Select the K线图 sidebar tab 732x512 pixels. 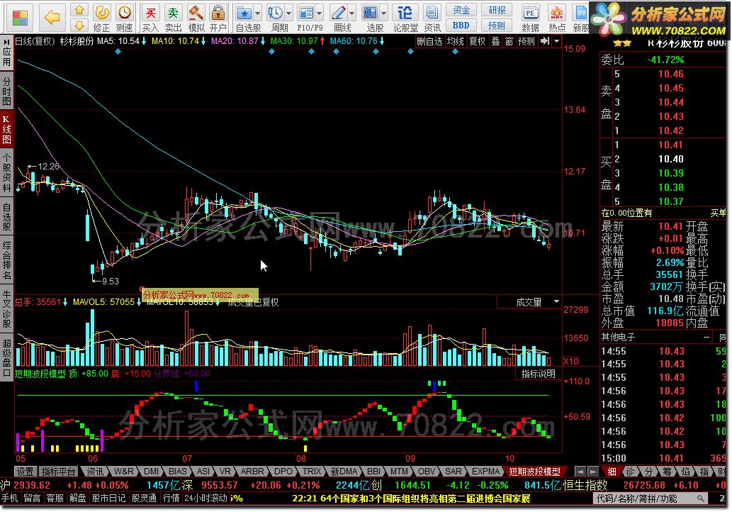(x=6, y=129)
